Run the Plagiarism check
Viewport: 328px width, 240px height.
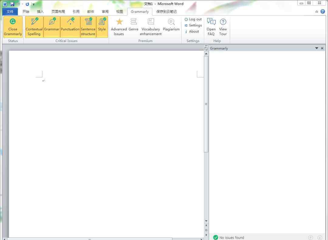tap(171, 25)
